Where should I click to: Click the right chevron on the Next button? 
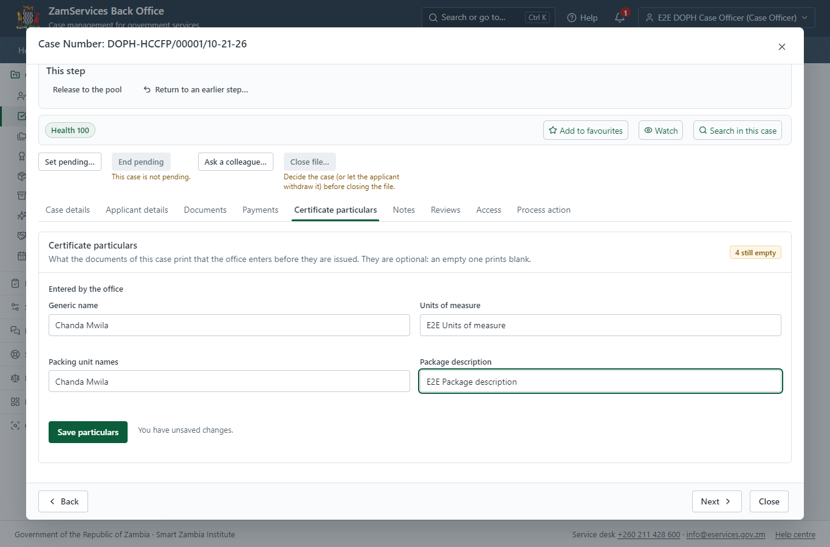(728, 501)
